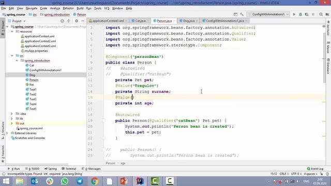Image resolution: width=331 pixels, height=186 pixels.
Task: Switch to applicationContext3.xml tab
Action: pos(108,21)
